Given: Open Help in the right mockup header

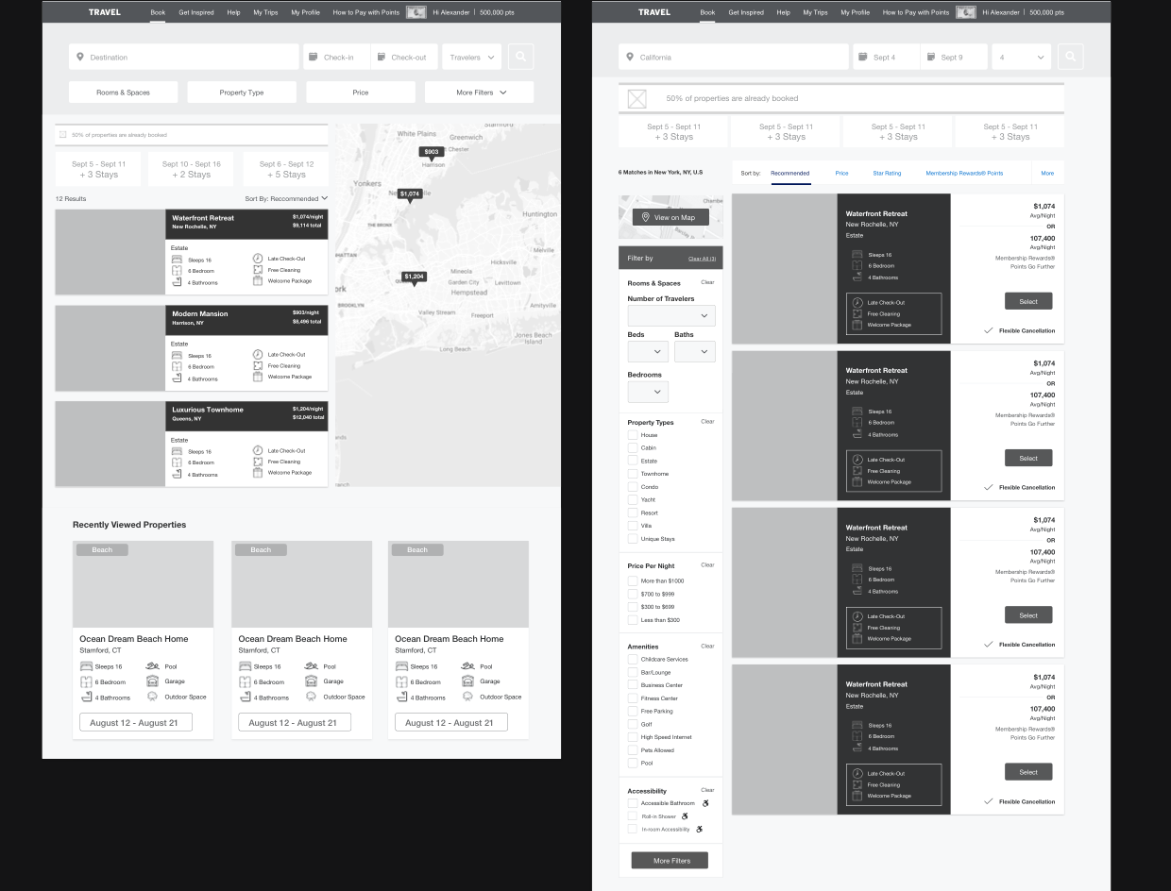Looking at the screenshot, I should pos(783,12).
